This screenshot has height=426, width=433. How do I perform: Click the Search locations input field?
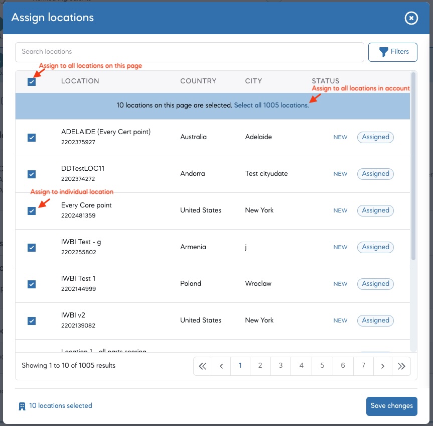point(189,52)
